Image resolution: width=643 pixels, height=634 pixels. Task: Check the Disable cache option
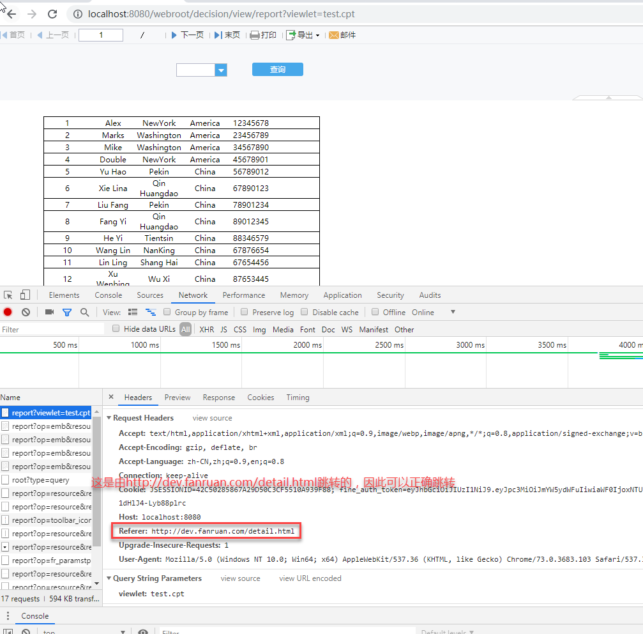coord(305,312)
